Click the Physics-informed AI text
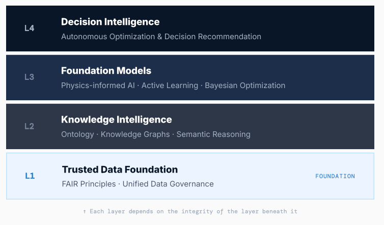 coord(98,86)
